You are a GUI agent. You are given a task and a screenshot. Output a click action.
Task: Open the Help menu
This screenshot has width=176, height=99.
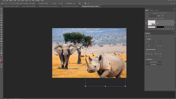click(42, 1)
